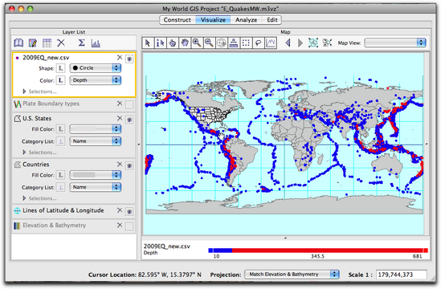441x289 pixels.
Task: Select the Zoom In magnifier
Action: pyautogui.click(x=197, y=43)
